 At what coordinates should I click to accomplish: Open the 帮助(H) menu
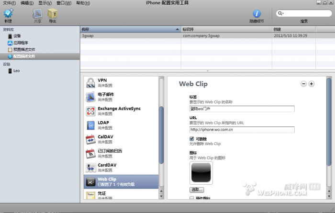coord(83,3)
